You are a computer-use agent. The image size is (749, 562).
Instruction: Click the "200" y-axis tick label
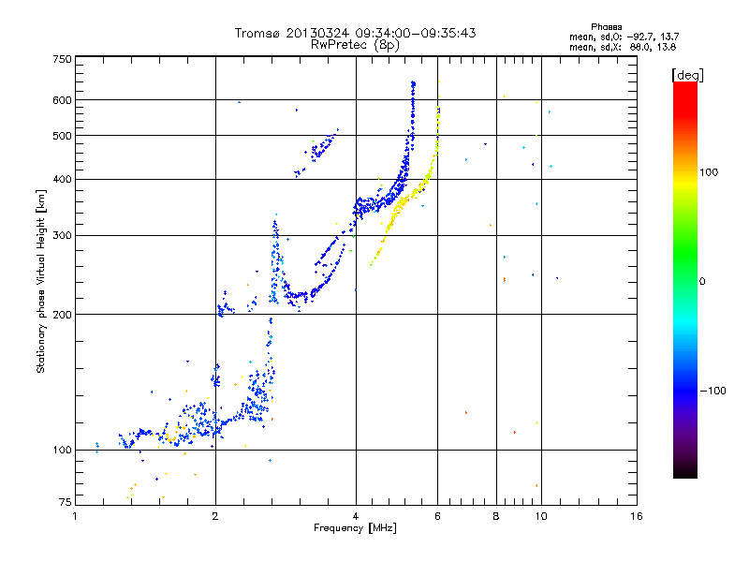pos(62,315)
